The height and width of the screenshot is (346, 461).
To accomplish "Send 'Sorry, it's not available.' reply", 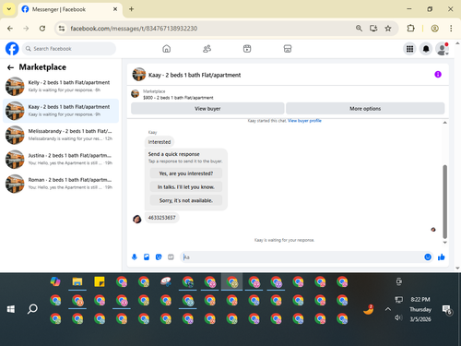I will click(x=186, y=200).
